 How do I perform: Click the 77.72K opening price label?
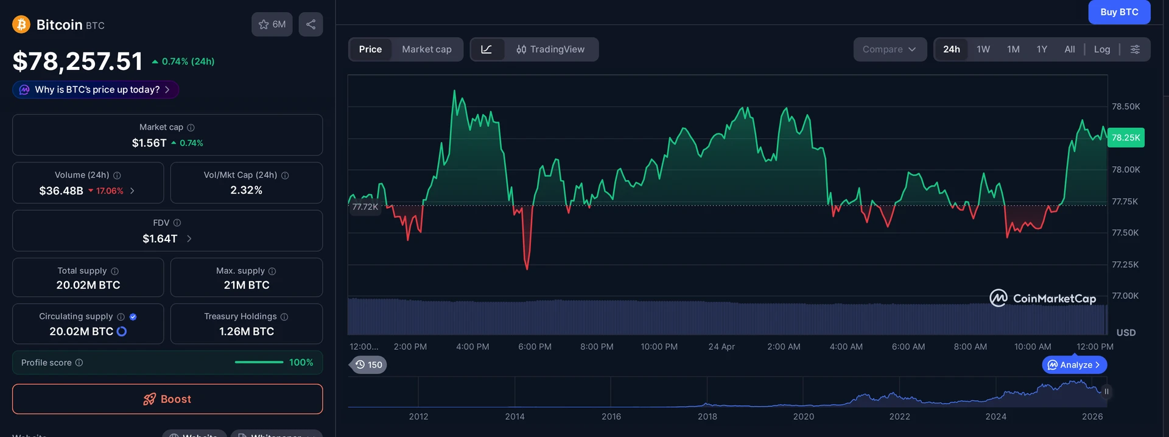365,207
